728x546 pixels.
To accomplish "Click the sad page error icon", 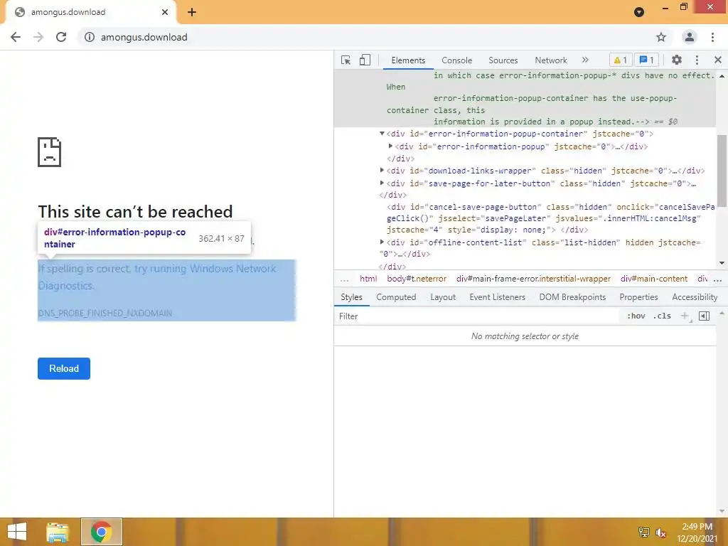I will point(49,152).
